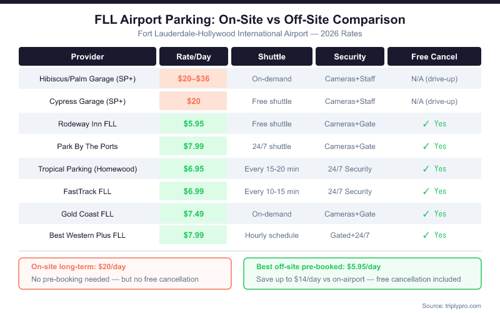Click the Free Cancel column header
The height and width of the screenshot is (313, 500).
(434, 56)
